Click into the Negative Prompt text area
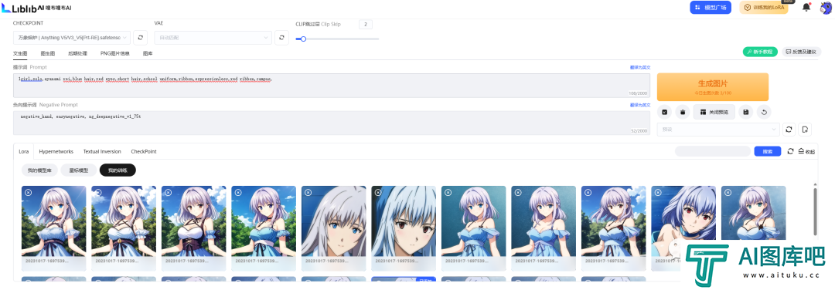The image size is (835, 290). tap(331, 123)
